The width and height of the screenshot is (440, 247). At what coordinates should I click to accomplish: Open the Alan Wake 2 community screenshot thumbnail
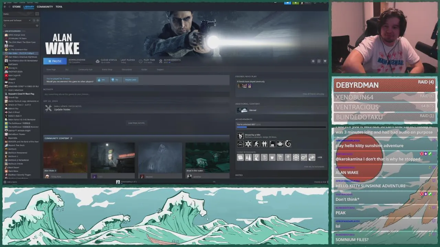pyautogui.click(x=65, y=157)
